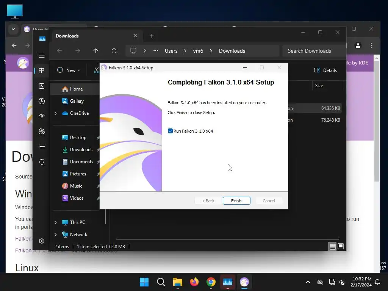Open taskbar Search
This screenshot has height=291, width=388.
click(161, 282)
